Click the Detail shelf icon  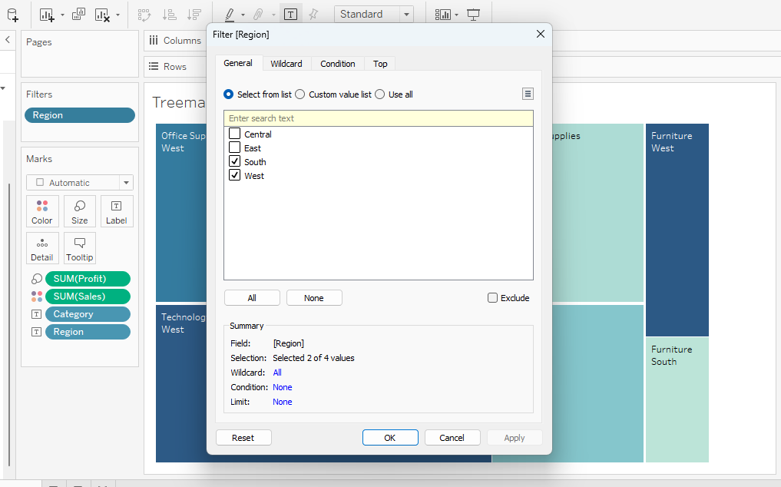click(42, 248)
